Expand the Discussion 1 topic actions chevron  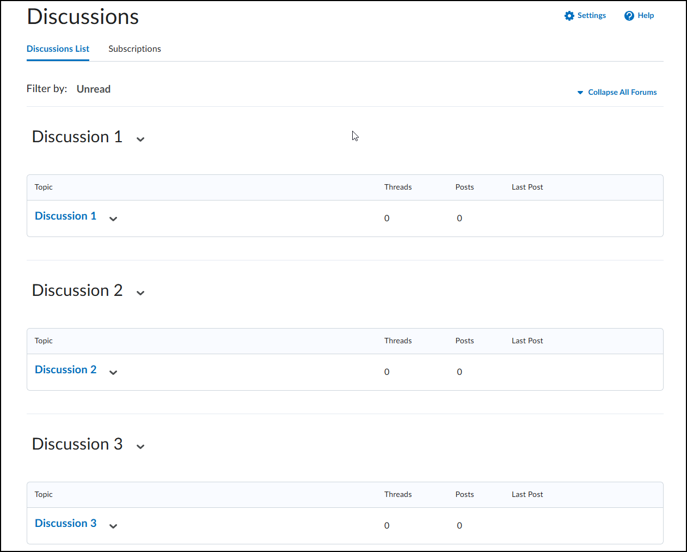pos(113,219)
